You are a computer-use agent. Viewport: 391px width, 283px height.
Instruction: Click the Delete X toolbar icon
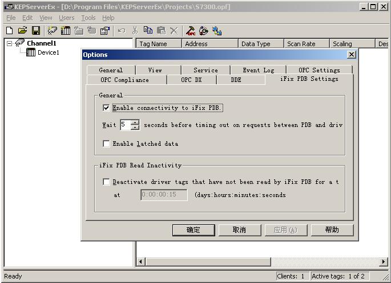click(x=174, y=31)
